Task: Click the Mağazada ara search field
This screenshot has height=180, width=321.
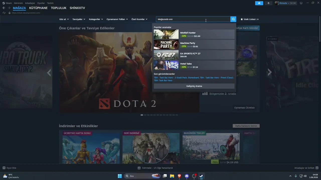Action: [193, 19]
